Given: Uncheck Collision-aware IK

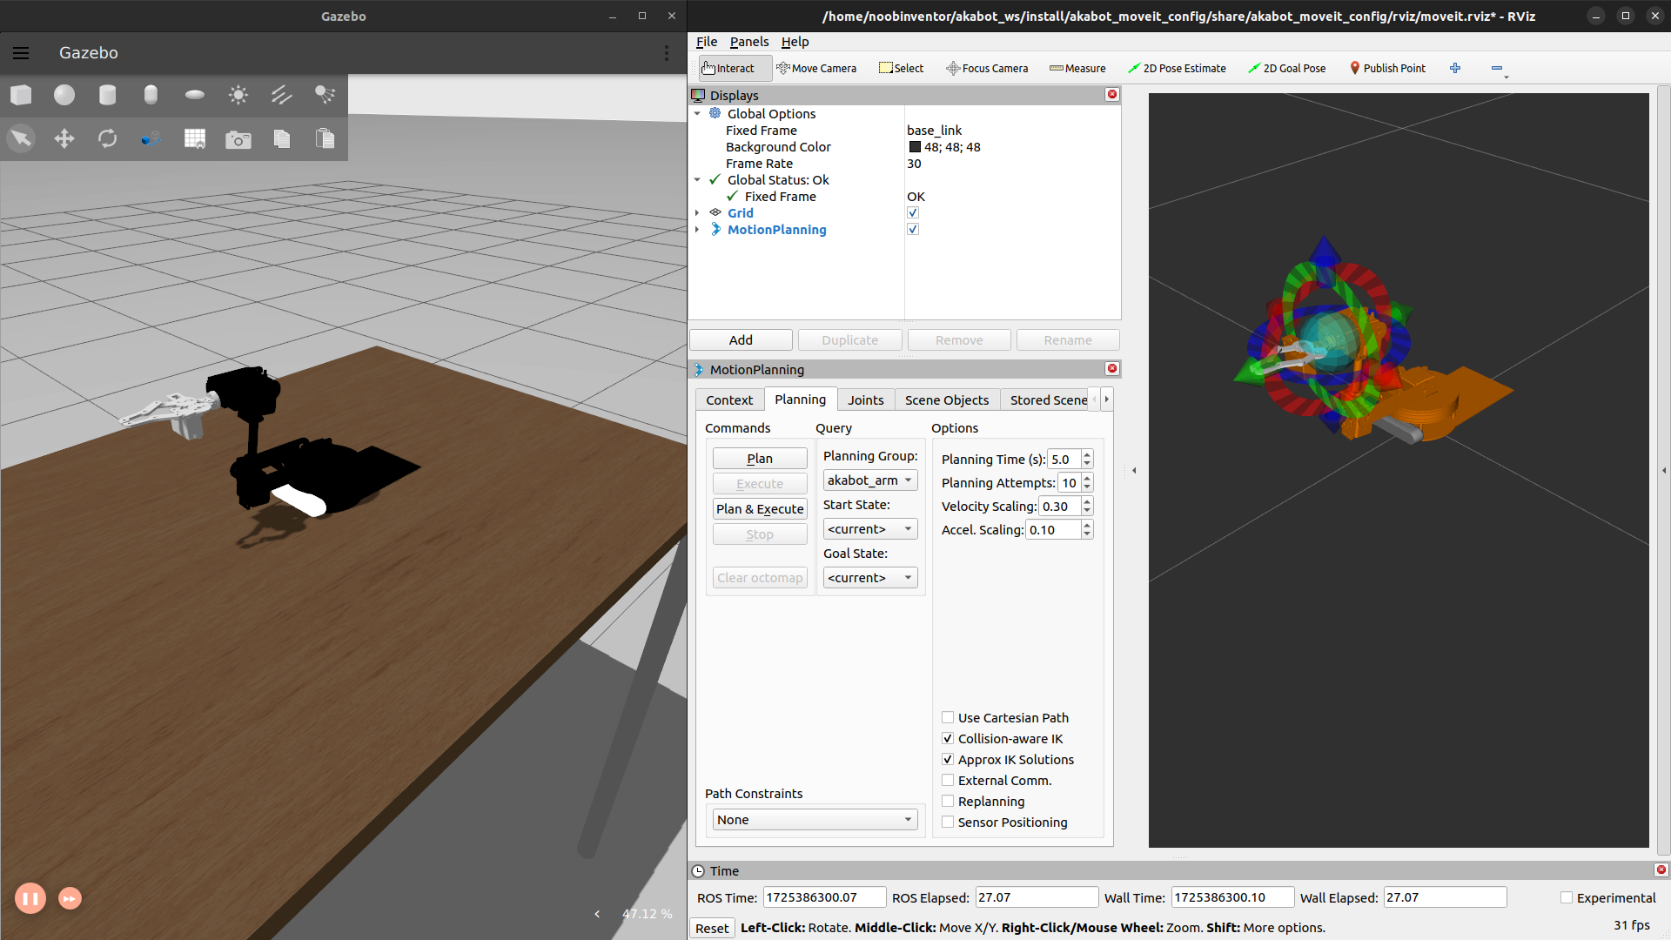Looking at the screenshot, I should [x=948, y=739].
